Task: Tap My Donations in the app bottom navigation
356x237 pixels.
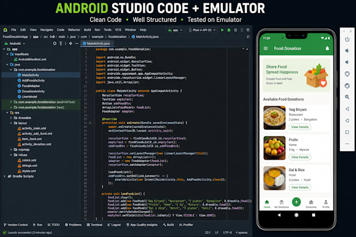Action: click(x=282, y=204)
